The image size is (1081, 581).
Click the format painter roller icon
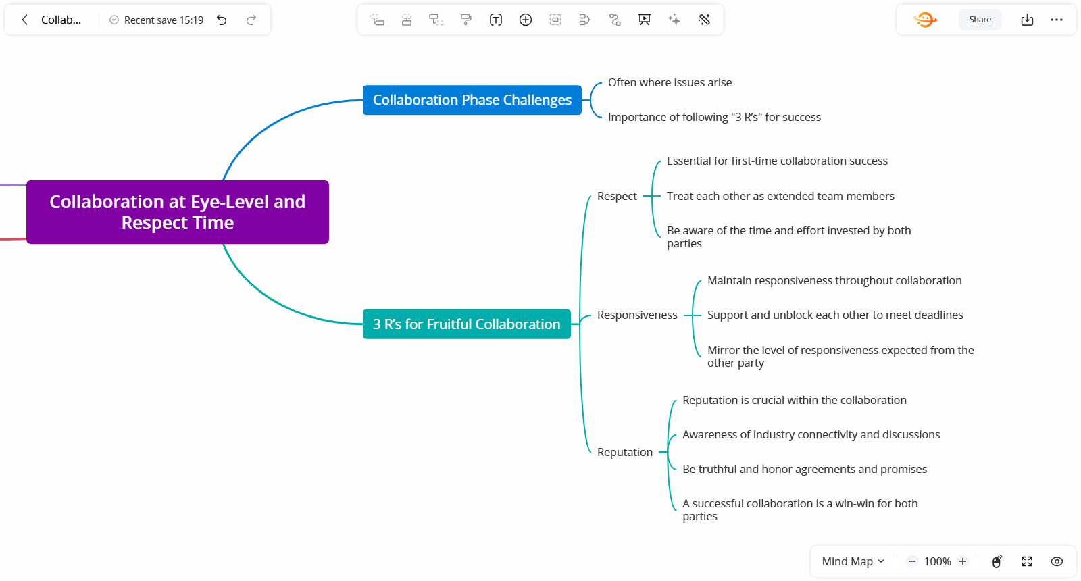(466, 20)
